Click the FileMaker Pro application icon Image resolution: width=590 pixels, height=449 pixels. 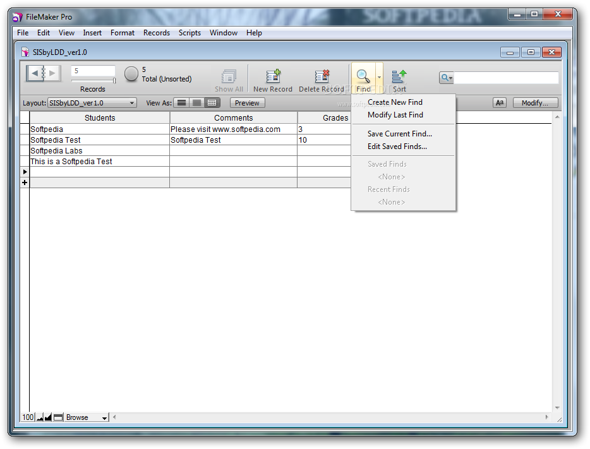[x=18, y=17]
